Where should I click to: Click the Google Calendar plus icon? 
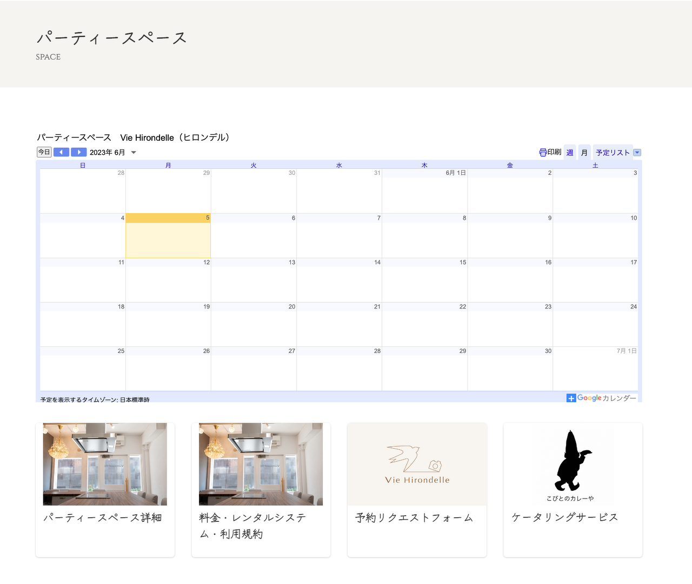(x=571, y=398)
